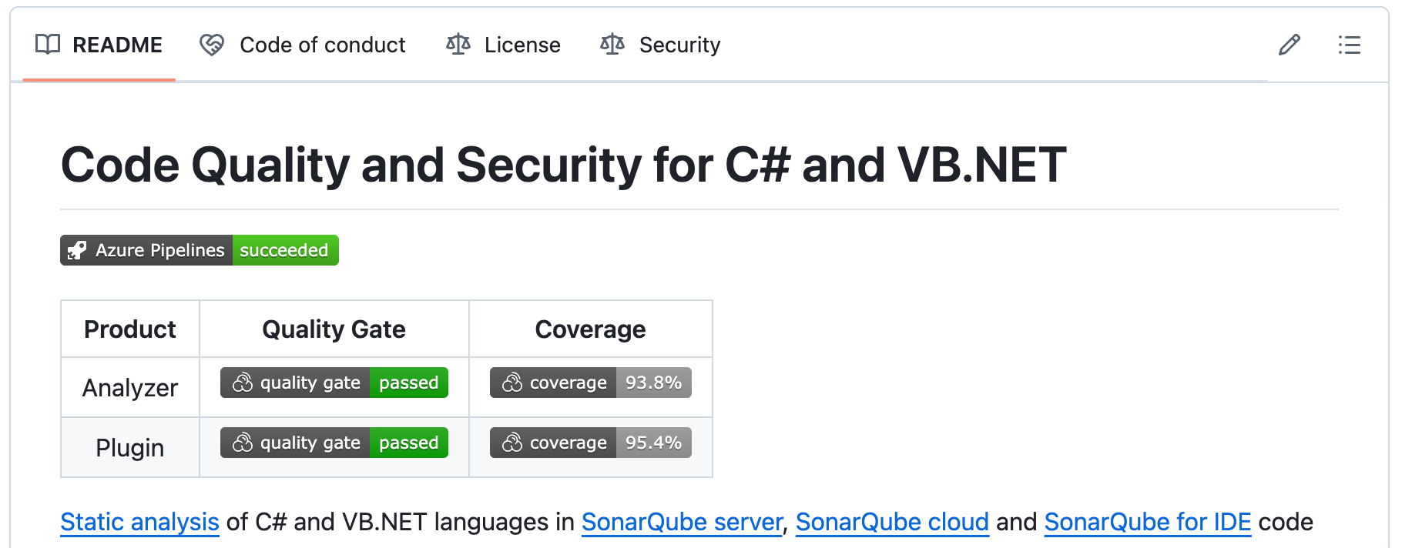
Task: Visit the SonarQube cloud link
Action: (891, 522)
